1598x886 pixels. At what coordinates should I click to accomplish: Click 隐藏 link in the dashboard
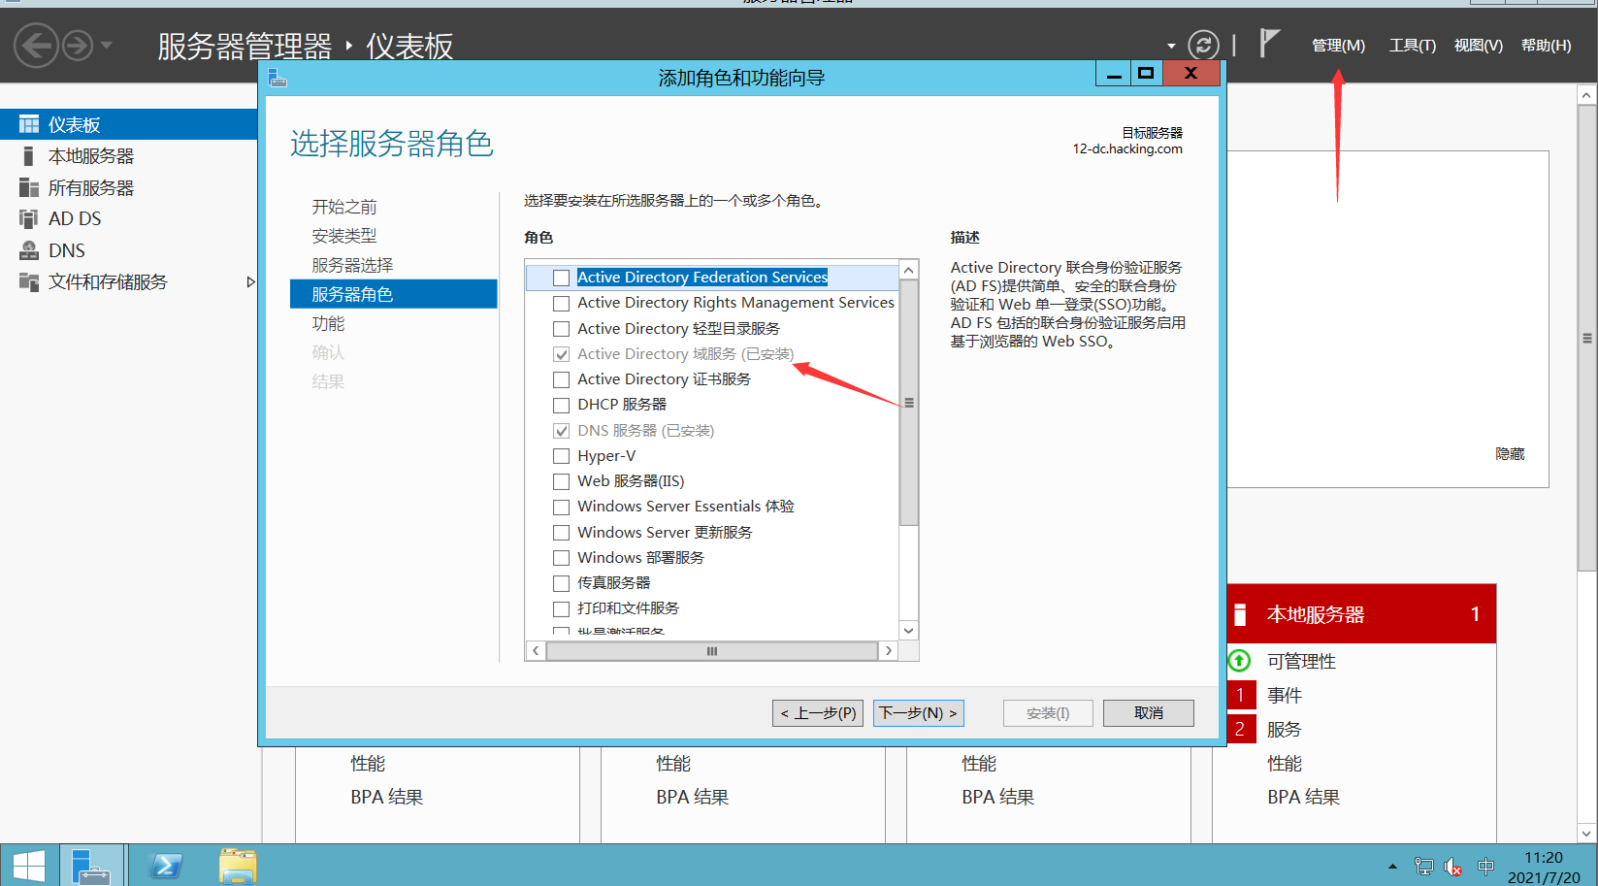(1510, 454)
